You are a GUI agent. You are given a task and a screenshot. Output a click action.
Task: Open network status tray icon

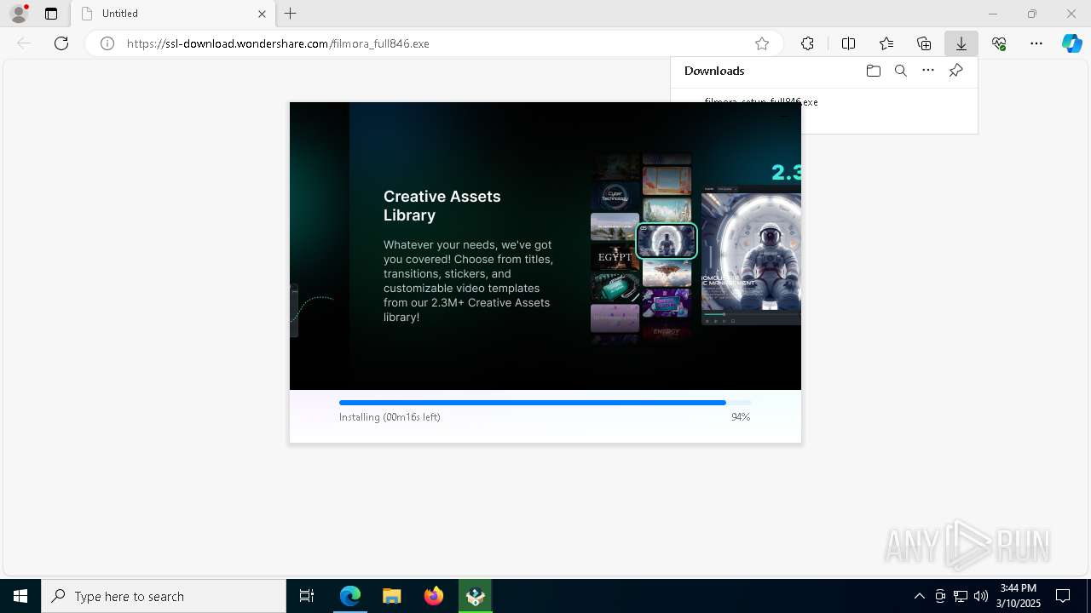click(x=961, y=596)
